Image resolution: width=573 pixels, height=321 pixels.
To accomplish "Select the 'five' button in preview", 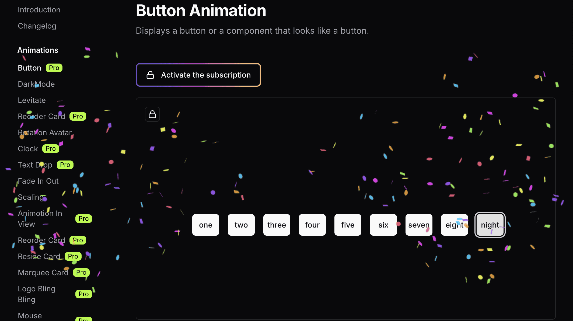I will [348, 225].
